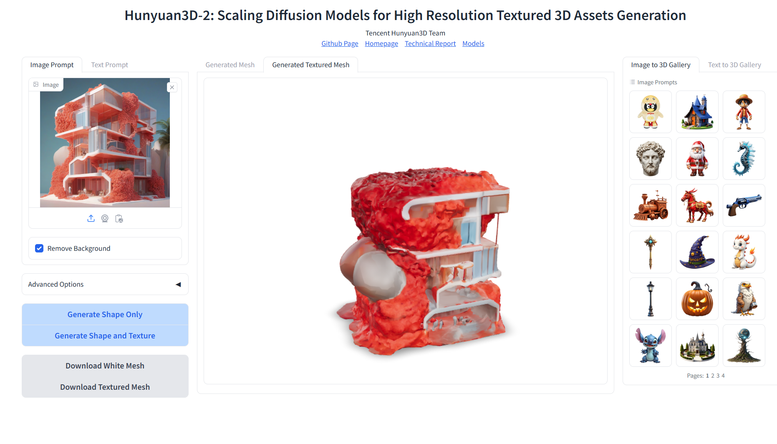Click the paste from clipboard icon
The image size is (777, 444).
click(x=119, y=218)
